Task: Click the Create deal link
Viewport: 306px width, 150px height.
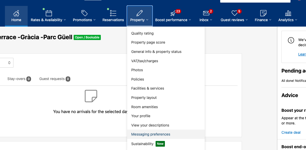Action: click(291, 132)
